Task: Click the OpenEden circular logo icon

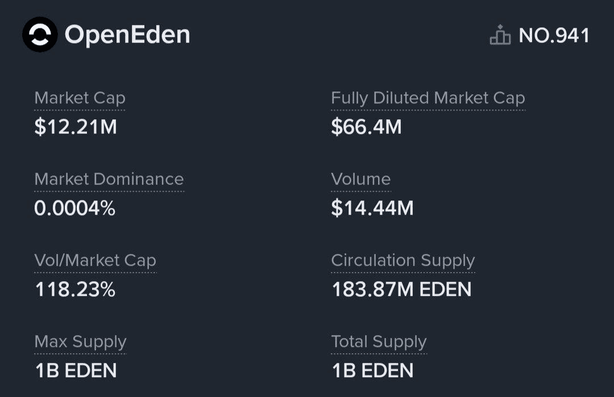Action: click(40, 35)
